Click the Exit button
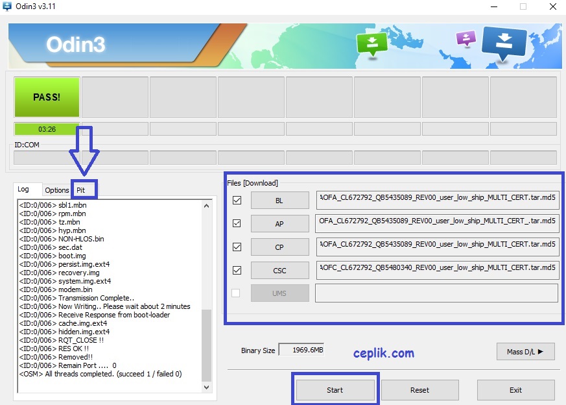566x405 pixels. pyautogui.click(x=516, y=390)
